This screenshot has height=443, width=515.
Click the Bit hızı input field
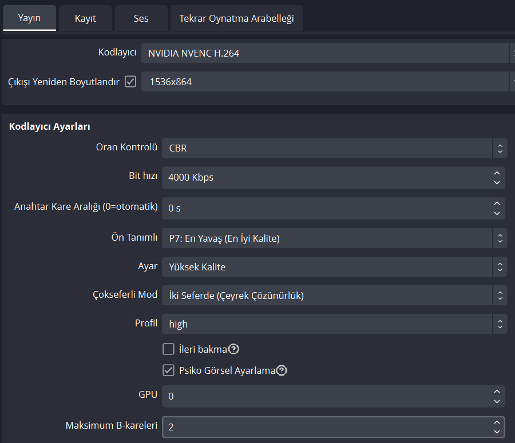(326, 177)
